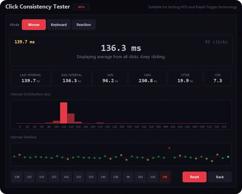
Task: Click the HITS and Rapid Trigger tagline
Action: pyautogui.click(x=193, y=7)
